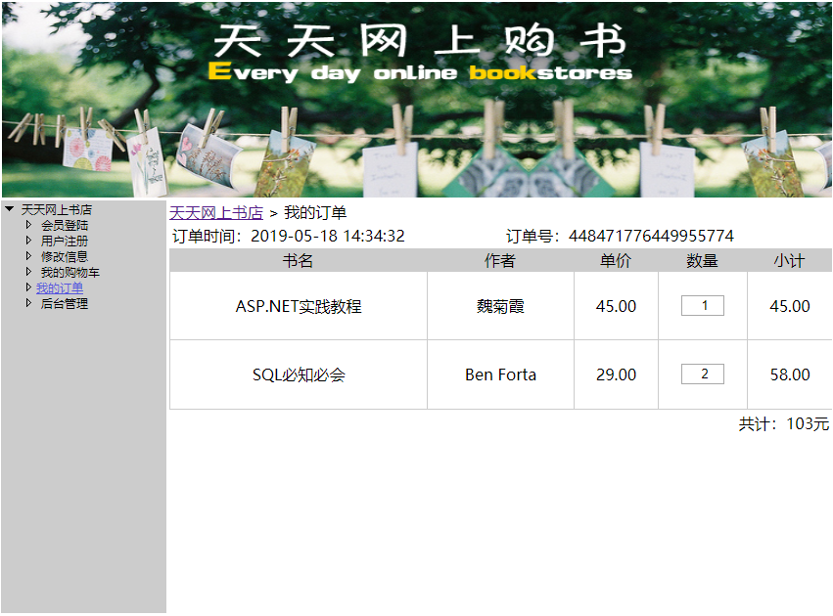
Task: Open 会员登陆 in the sidebar
Action: pos(64,225)
